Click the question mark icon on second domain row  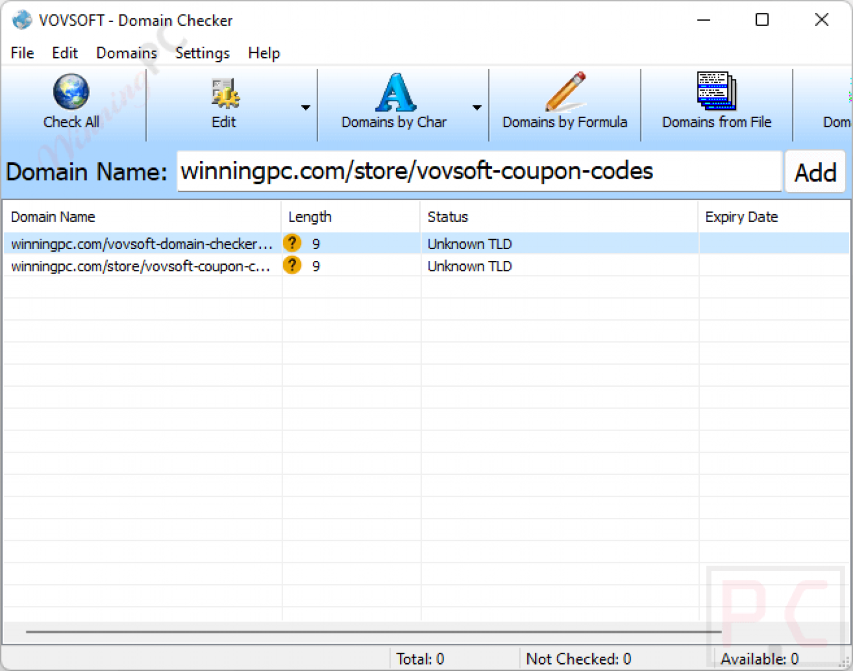[x=292, y=265]
